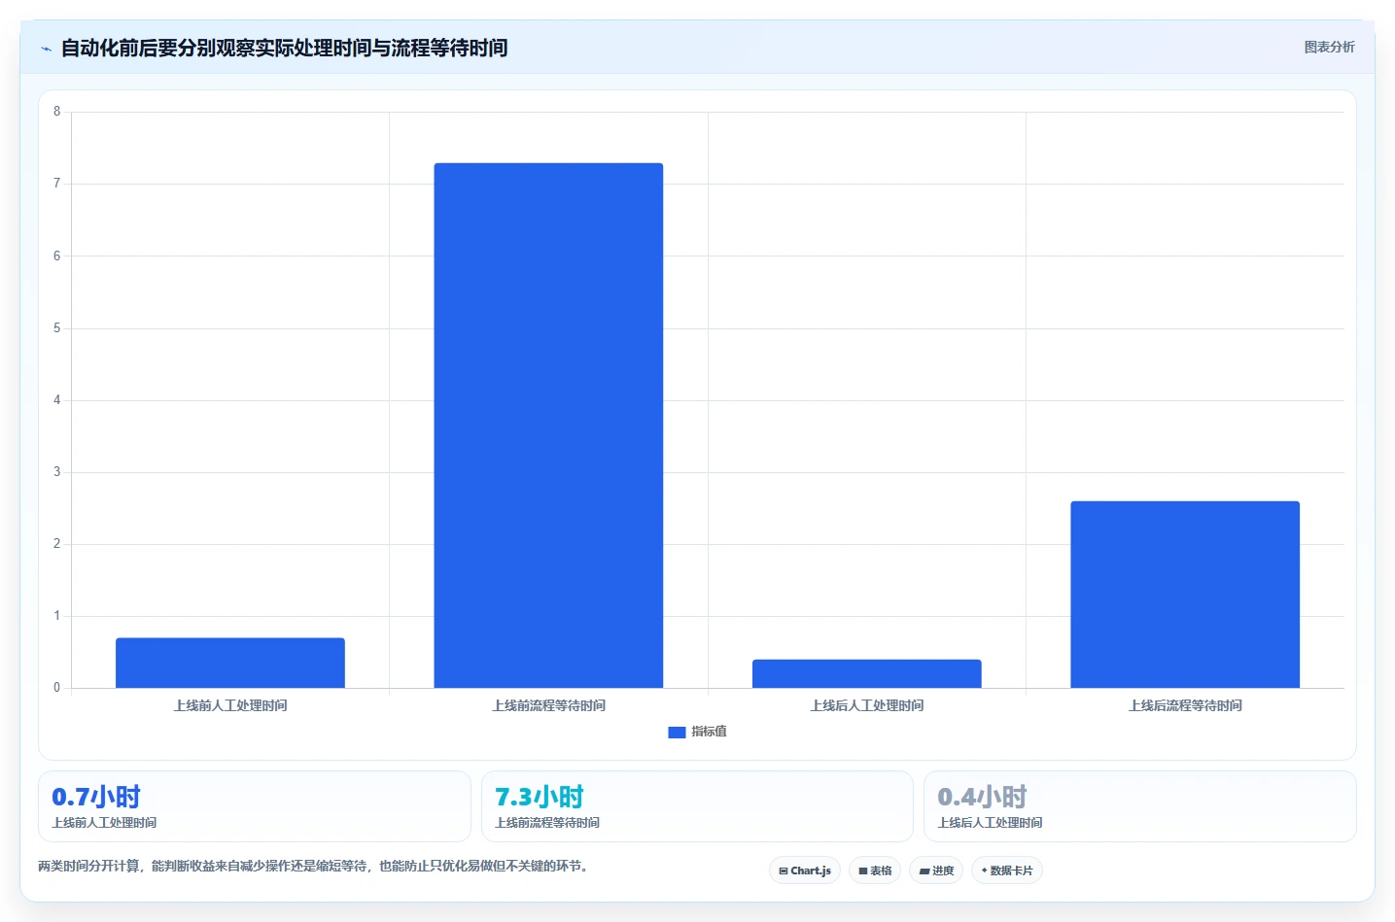
Task: Click the y-axis tick label 5
Action: click(x=56, y=328)
